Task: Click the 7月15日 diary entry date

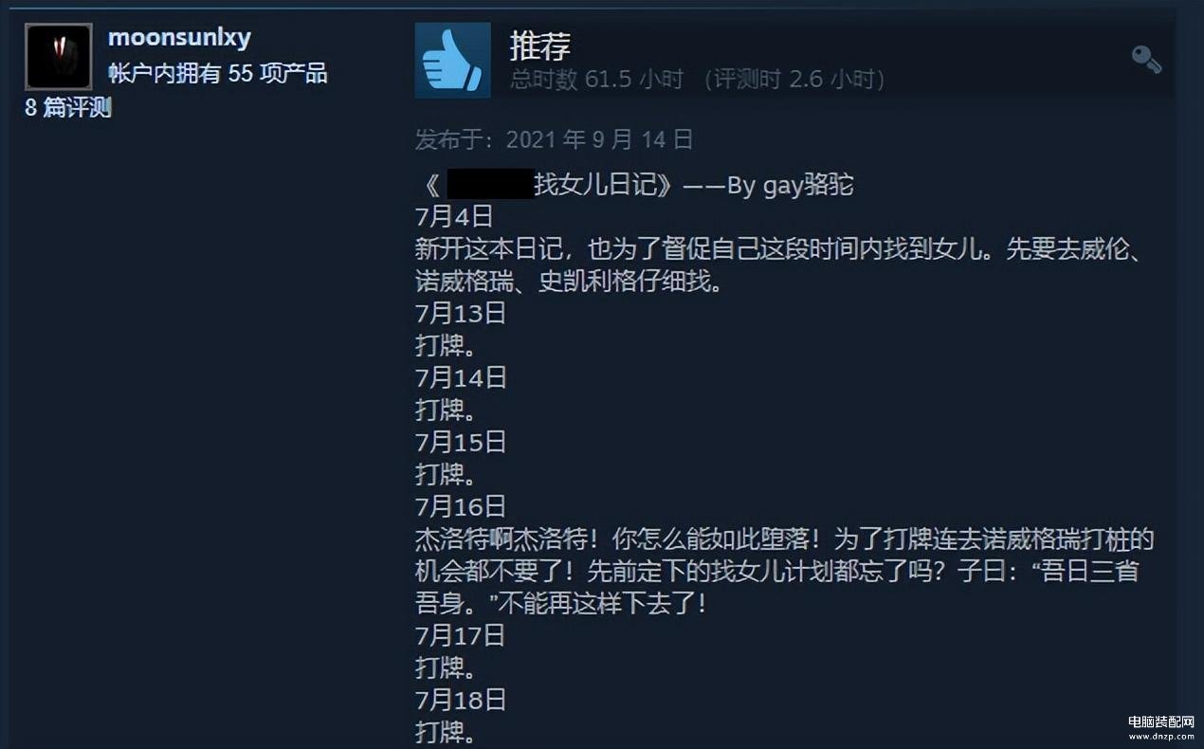Action: point(461,442)
